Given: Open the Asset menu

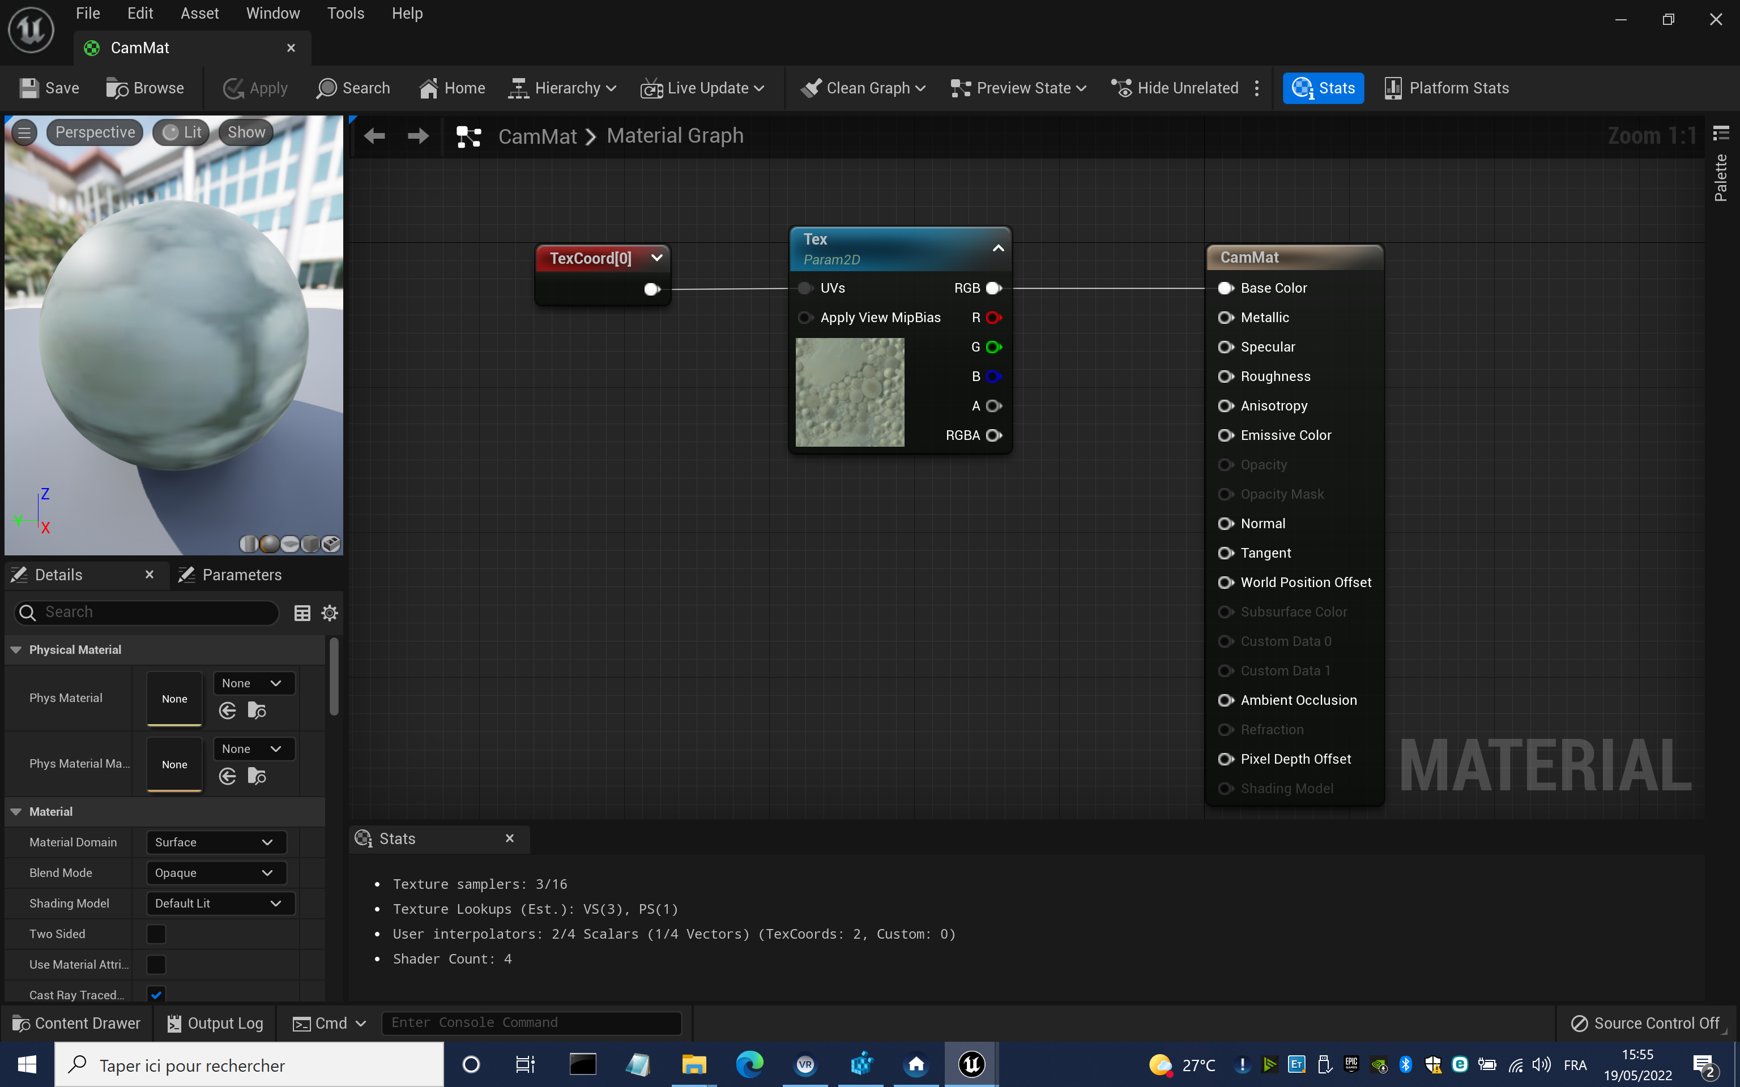Looking at the screenshot, I should (x=199, y=13).
